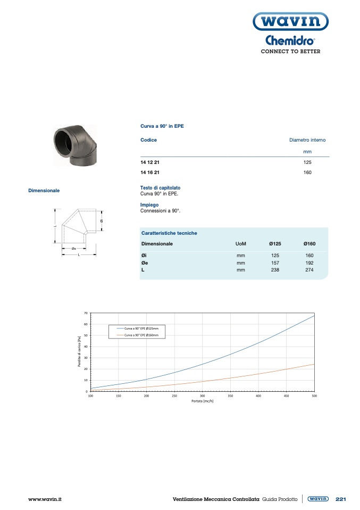Viewport: 360px width, 510px height.
Task: Click the orange Ø160mm legend entry
Action: click(x=141, y=336)
